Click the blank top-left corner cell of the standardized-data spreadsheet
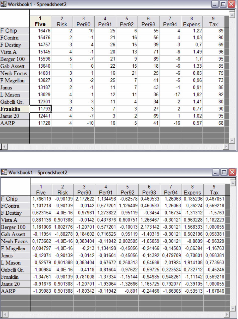Screen dimensions: 238x319 15,187
